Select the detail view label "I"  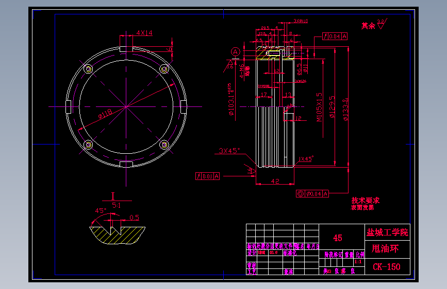(113, 196)
